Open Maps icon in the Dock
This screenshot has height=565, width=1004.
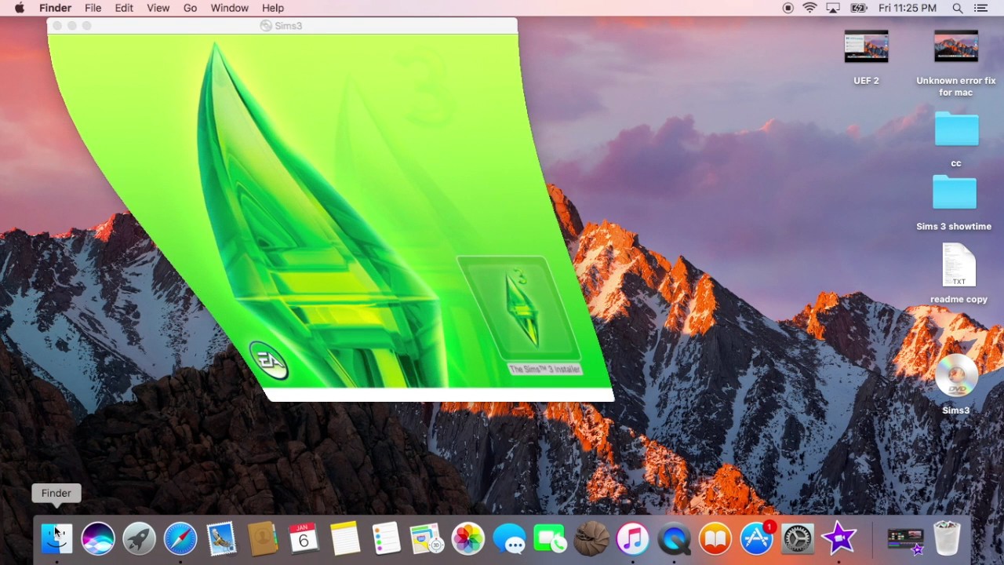[427, 538]
